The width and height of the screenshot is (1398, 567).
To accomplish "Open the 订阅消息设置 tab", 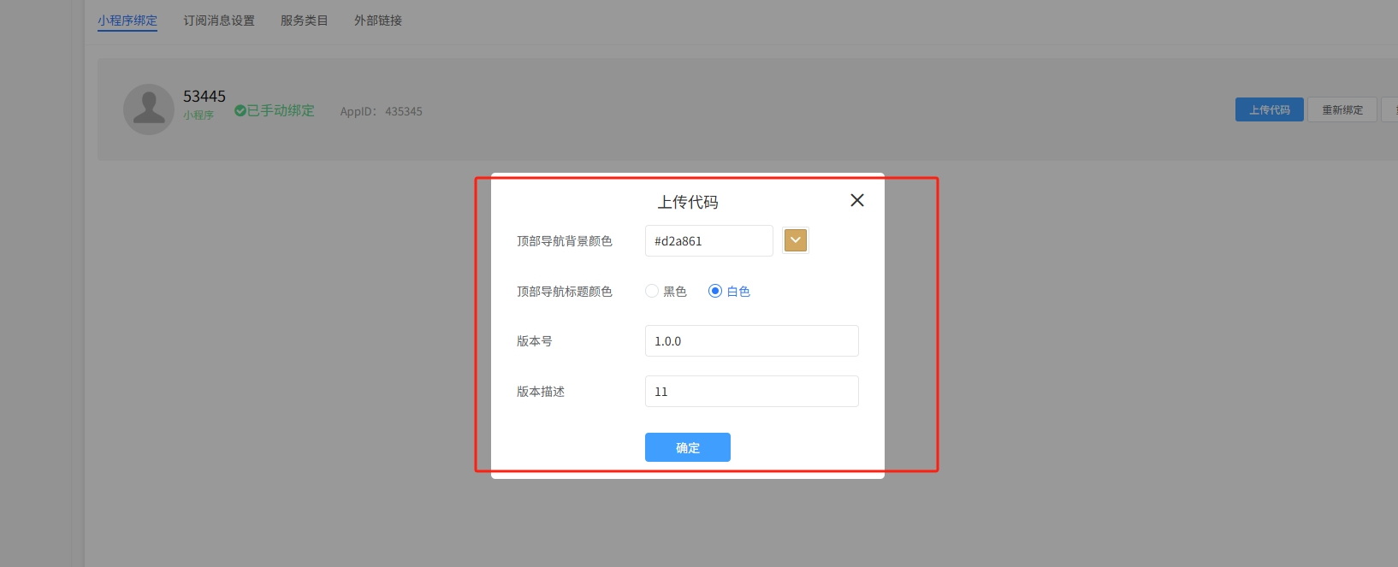I will (x=219, y=21).
